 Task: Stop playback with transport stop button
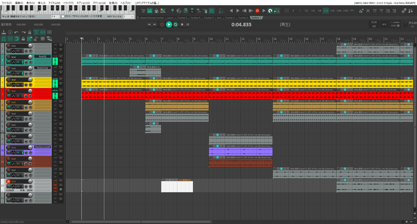pos(182,24)
